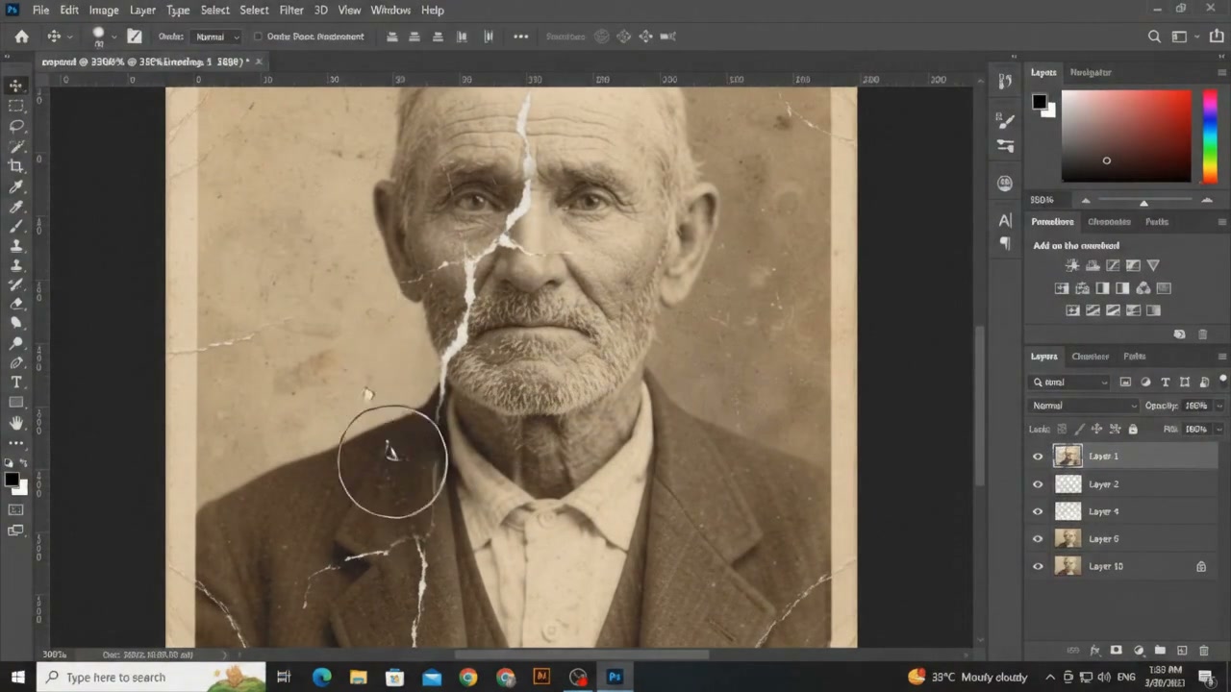Open the brush preset picker dropdown arrow
The height and width of the screenshot is (692, 1231).
pos(114,37)
